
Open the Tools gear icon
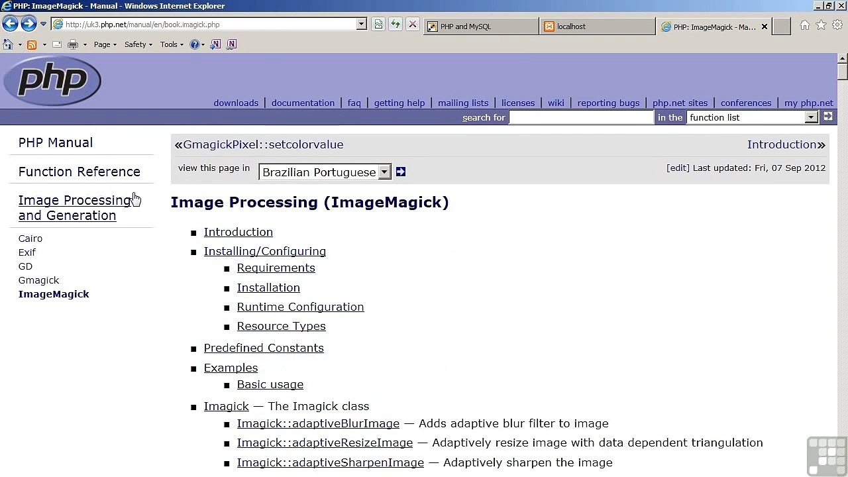point(837,25)
